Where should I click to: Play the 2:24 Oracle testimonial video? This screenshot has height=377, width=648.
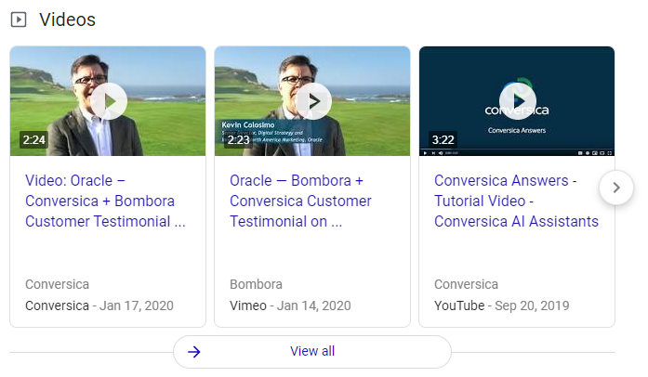(108, 101)
